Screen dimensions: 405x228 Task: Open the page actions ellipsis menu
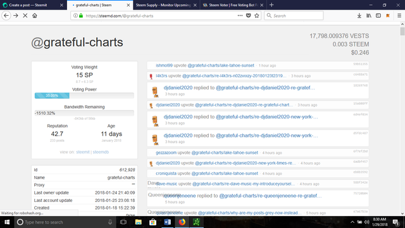pos(240,15)
